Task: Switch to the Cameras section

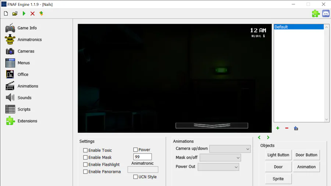Action: click(x=26, y=51)
